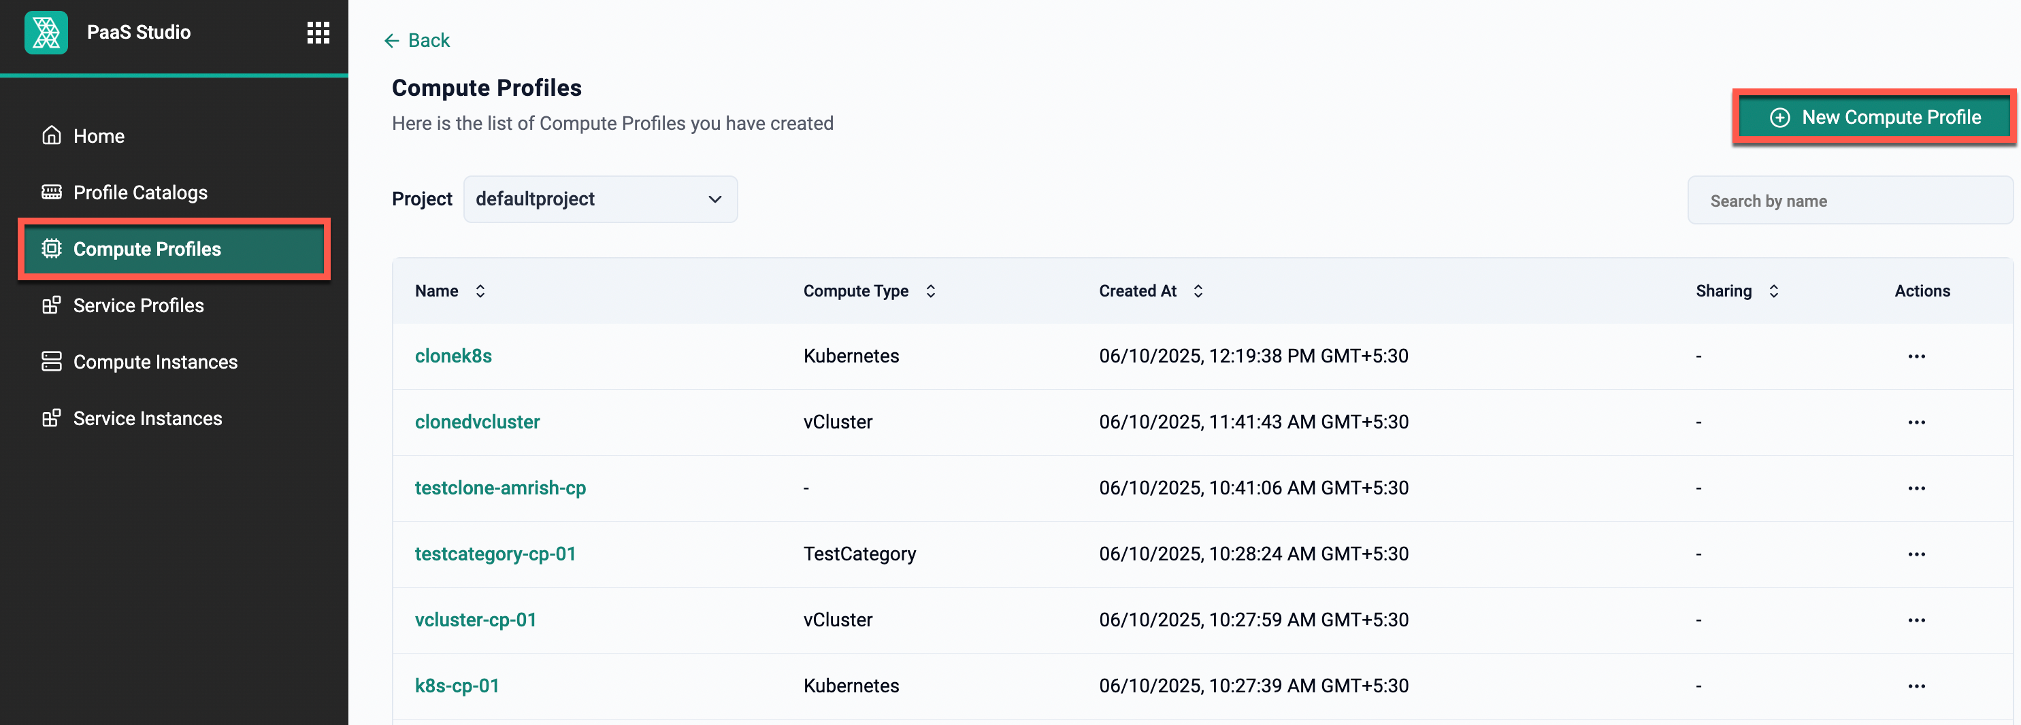Click the TestCategory compute type cell
The height and width of the screenshot is (725, 2021).
point(860,554)
